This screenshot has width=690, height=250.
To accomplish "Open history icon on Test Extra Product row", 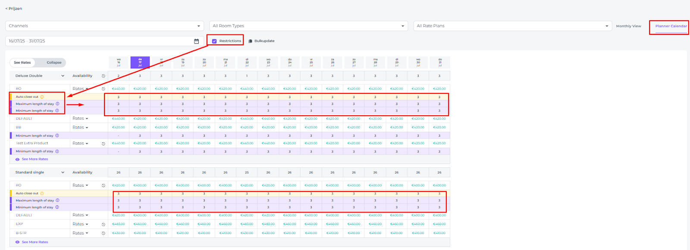I will (103, 144).
